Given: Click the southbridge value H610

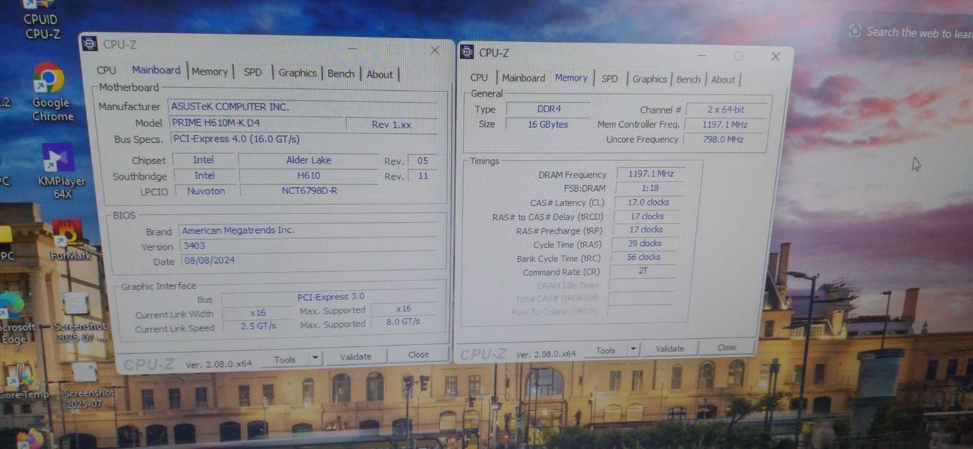Looking at the screenshot, I should click(308, 175).
